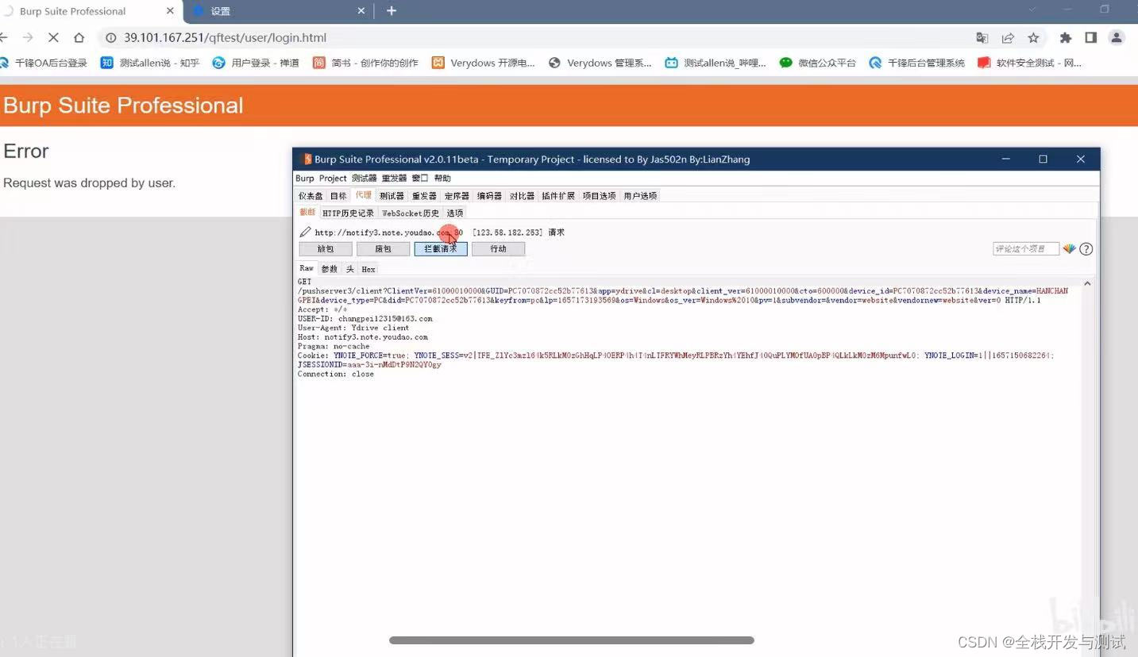
Task: Switch to the 插件扩展 tab
Action: (x=558, y=196)
